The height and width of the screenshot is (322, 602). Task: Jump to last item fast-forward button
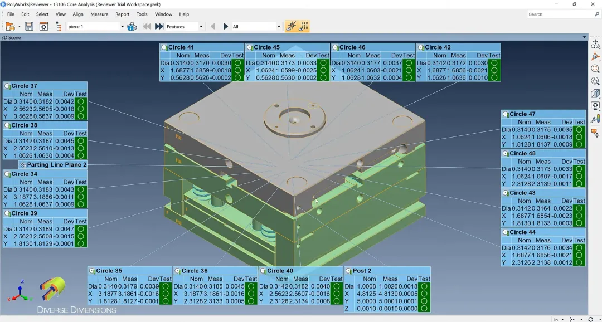tap(159, 27)
